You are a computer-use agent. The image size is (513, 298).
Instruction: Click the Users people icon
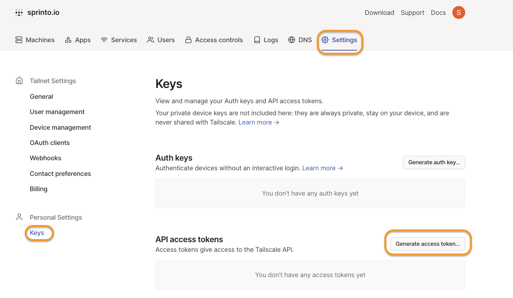151,40
